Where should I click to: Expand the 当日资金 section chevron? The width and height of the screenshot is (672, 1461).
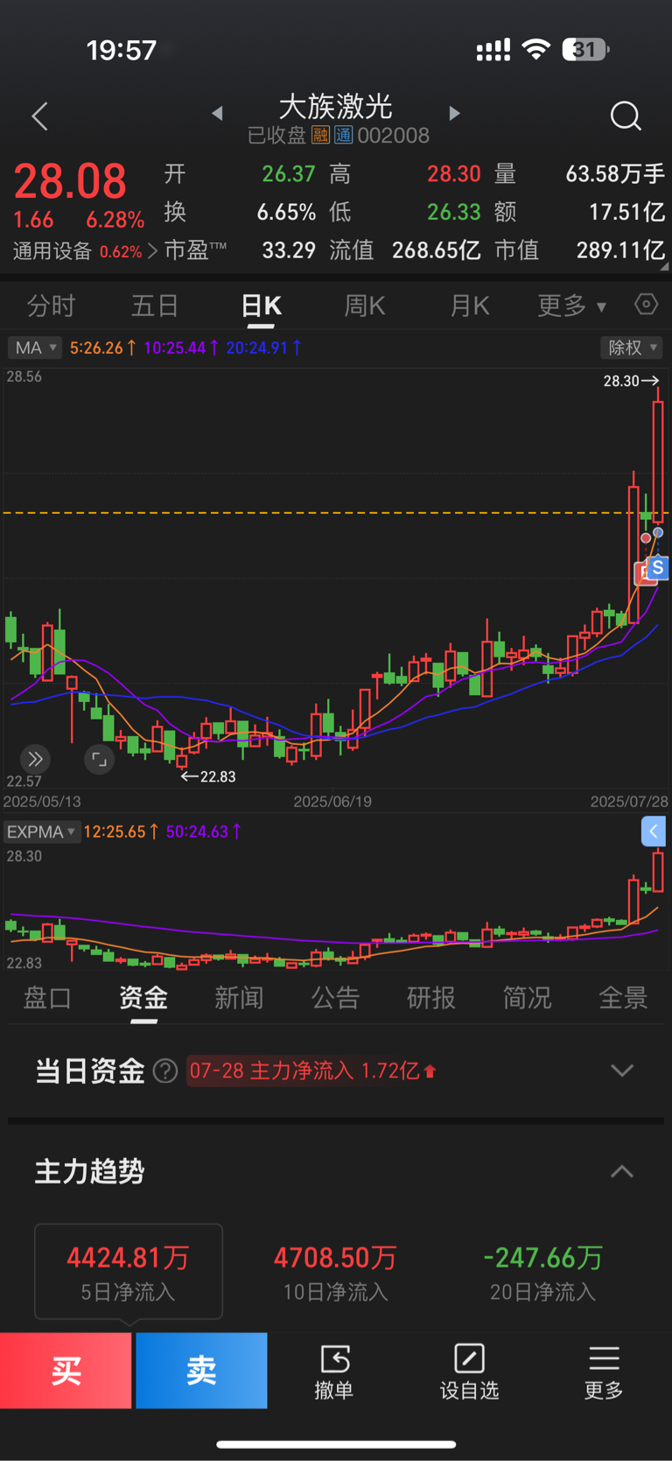[x=622, y=1071]
